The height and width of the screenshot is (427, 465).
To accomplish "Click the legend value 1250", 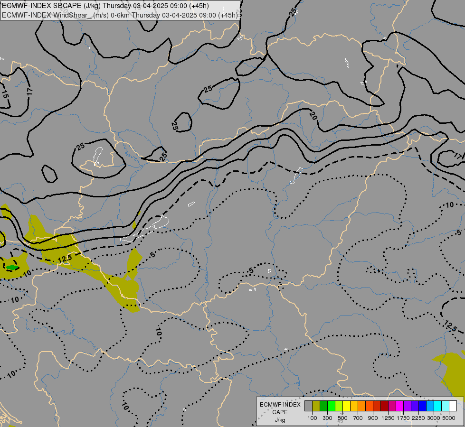I will [388, 418].
